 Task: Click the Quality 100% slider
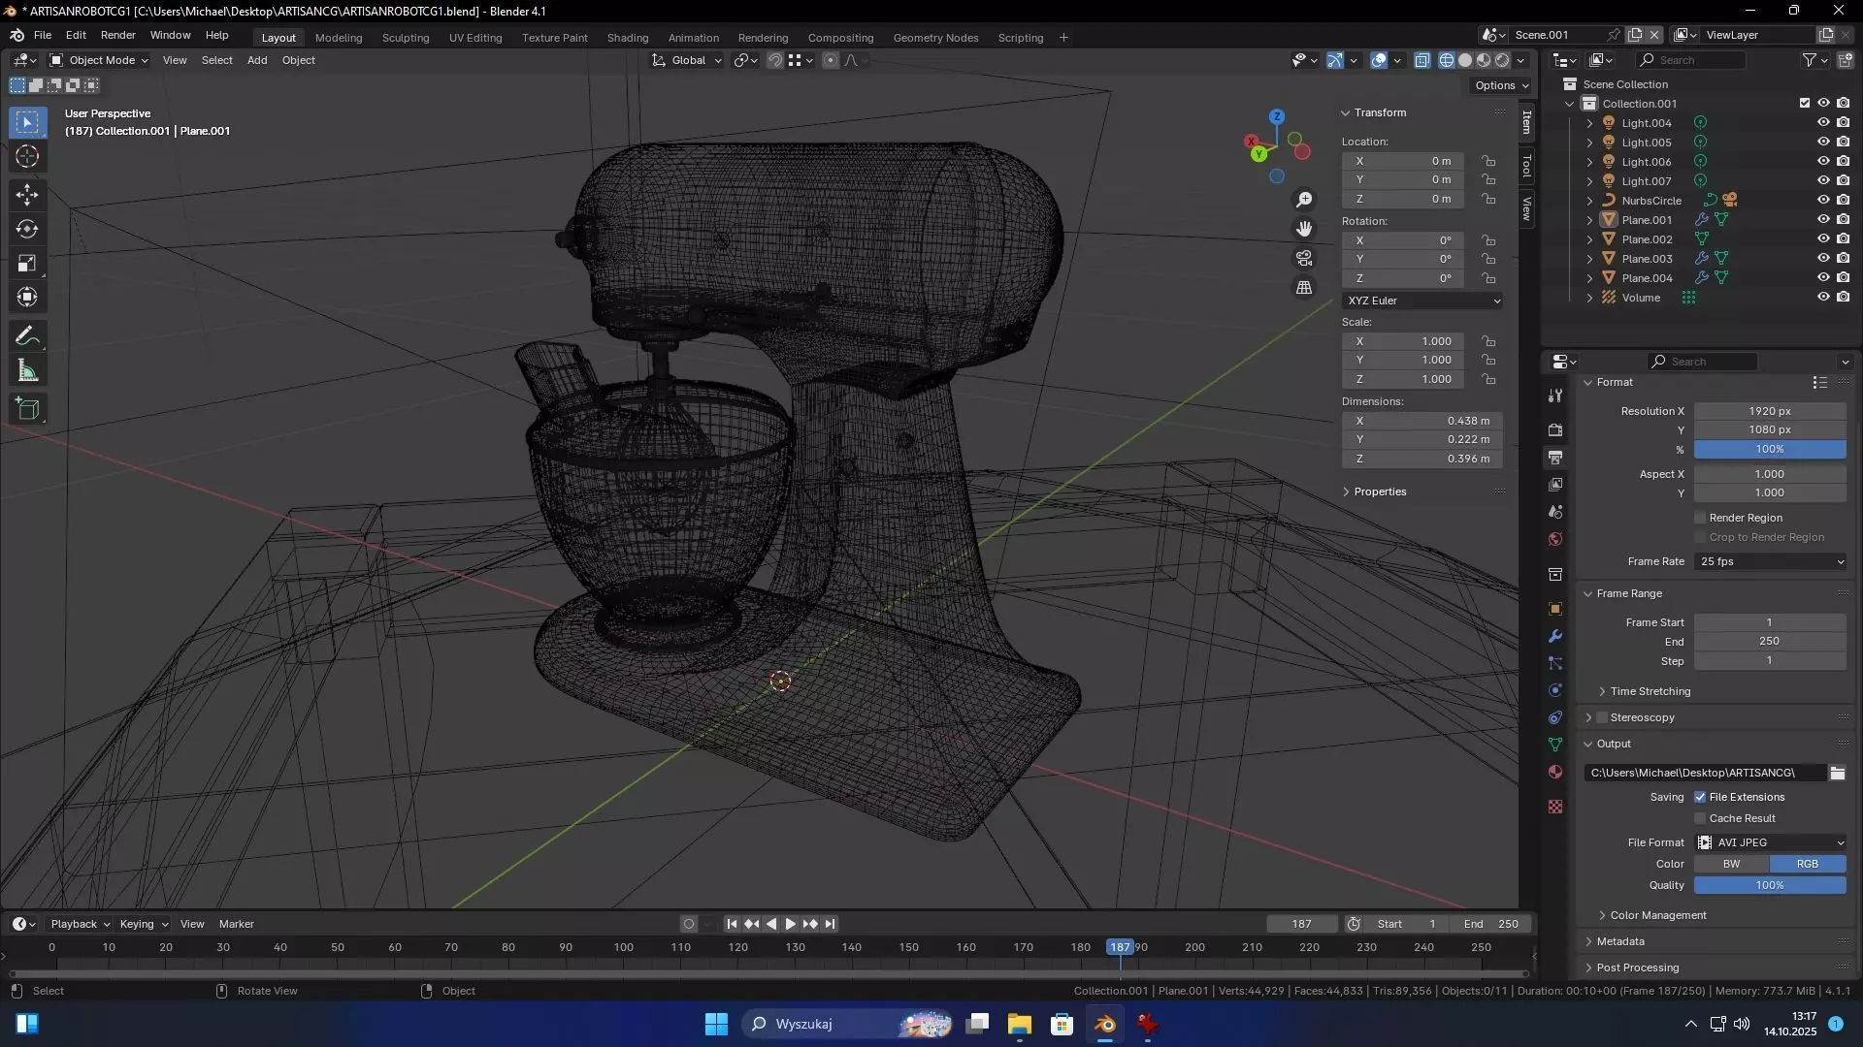point(1770,885)
